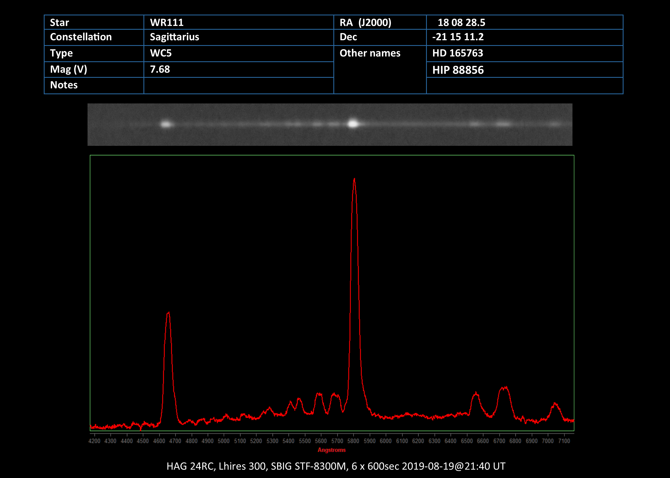
Task: Click the WC5 type value
Action: [161, 53]
